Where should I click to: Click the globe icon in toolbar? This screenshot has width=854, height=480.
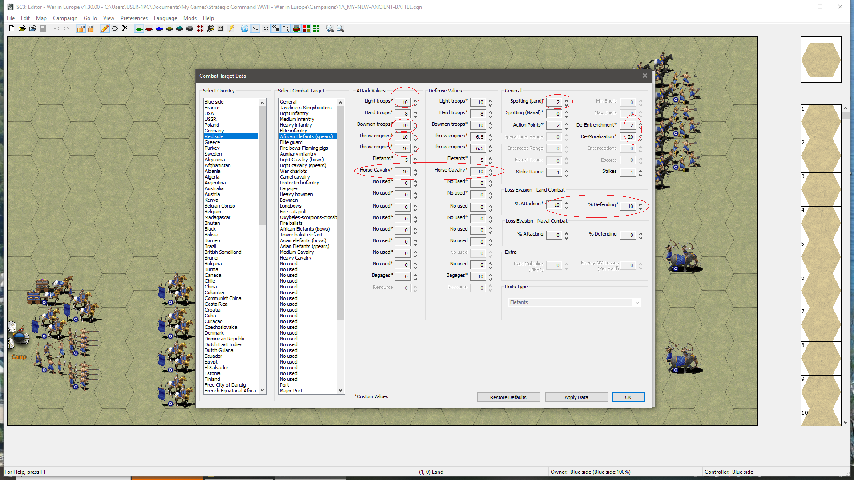click(x=244, y=28)
